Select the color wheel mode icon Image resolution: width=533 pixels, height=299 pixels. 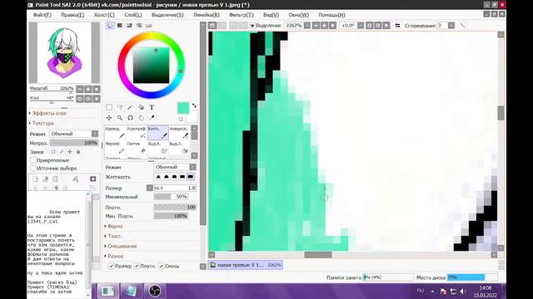(110, 26)
